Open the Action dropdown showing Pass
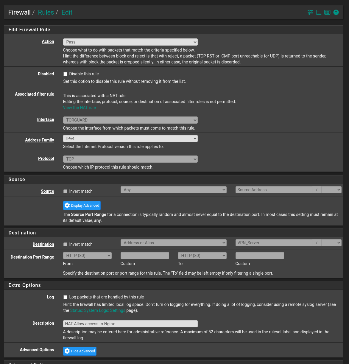 click(130, 42)
